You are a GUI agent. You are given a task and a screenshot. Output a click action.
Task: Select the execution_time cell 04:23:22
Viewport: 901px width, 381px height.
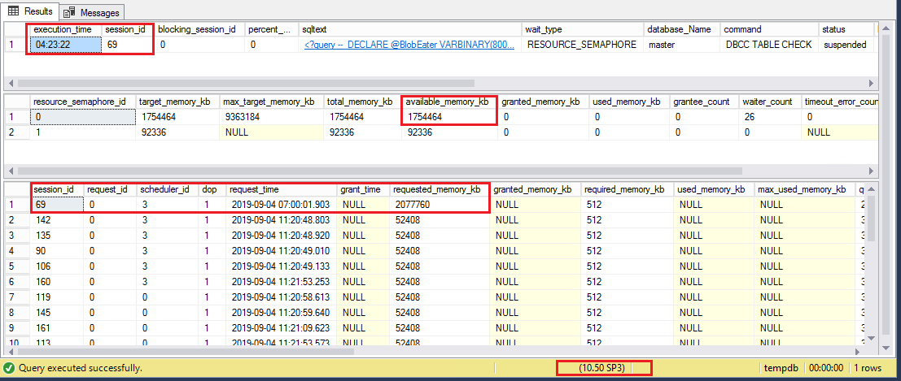coord(65,44)
